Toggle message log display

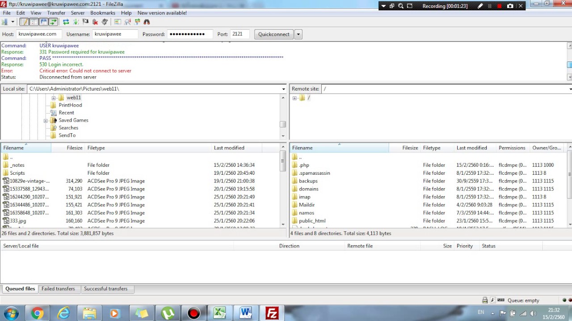(25, 22)
